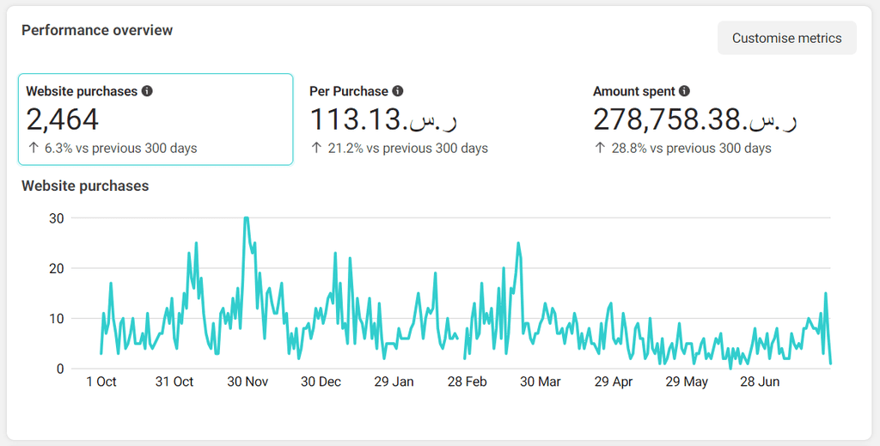Screen dimensions: 880x446
Task: Select the Amount spent metric card
Action: tap(723, 119)
